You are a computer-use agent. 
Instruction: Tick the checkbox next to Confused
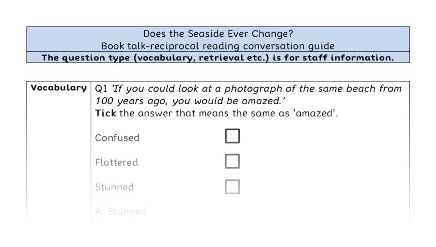click(232, 136)
